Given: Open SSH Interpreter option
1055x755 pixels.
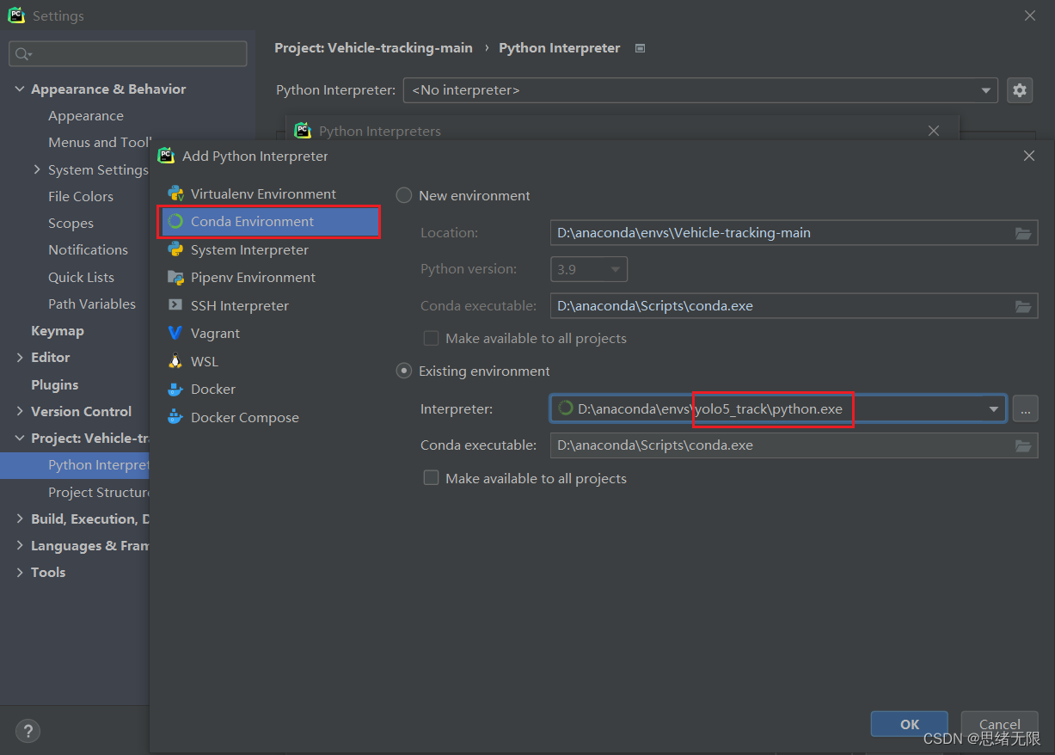Looking at the screenshot, I should [x=240, y=305].
